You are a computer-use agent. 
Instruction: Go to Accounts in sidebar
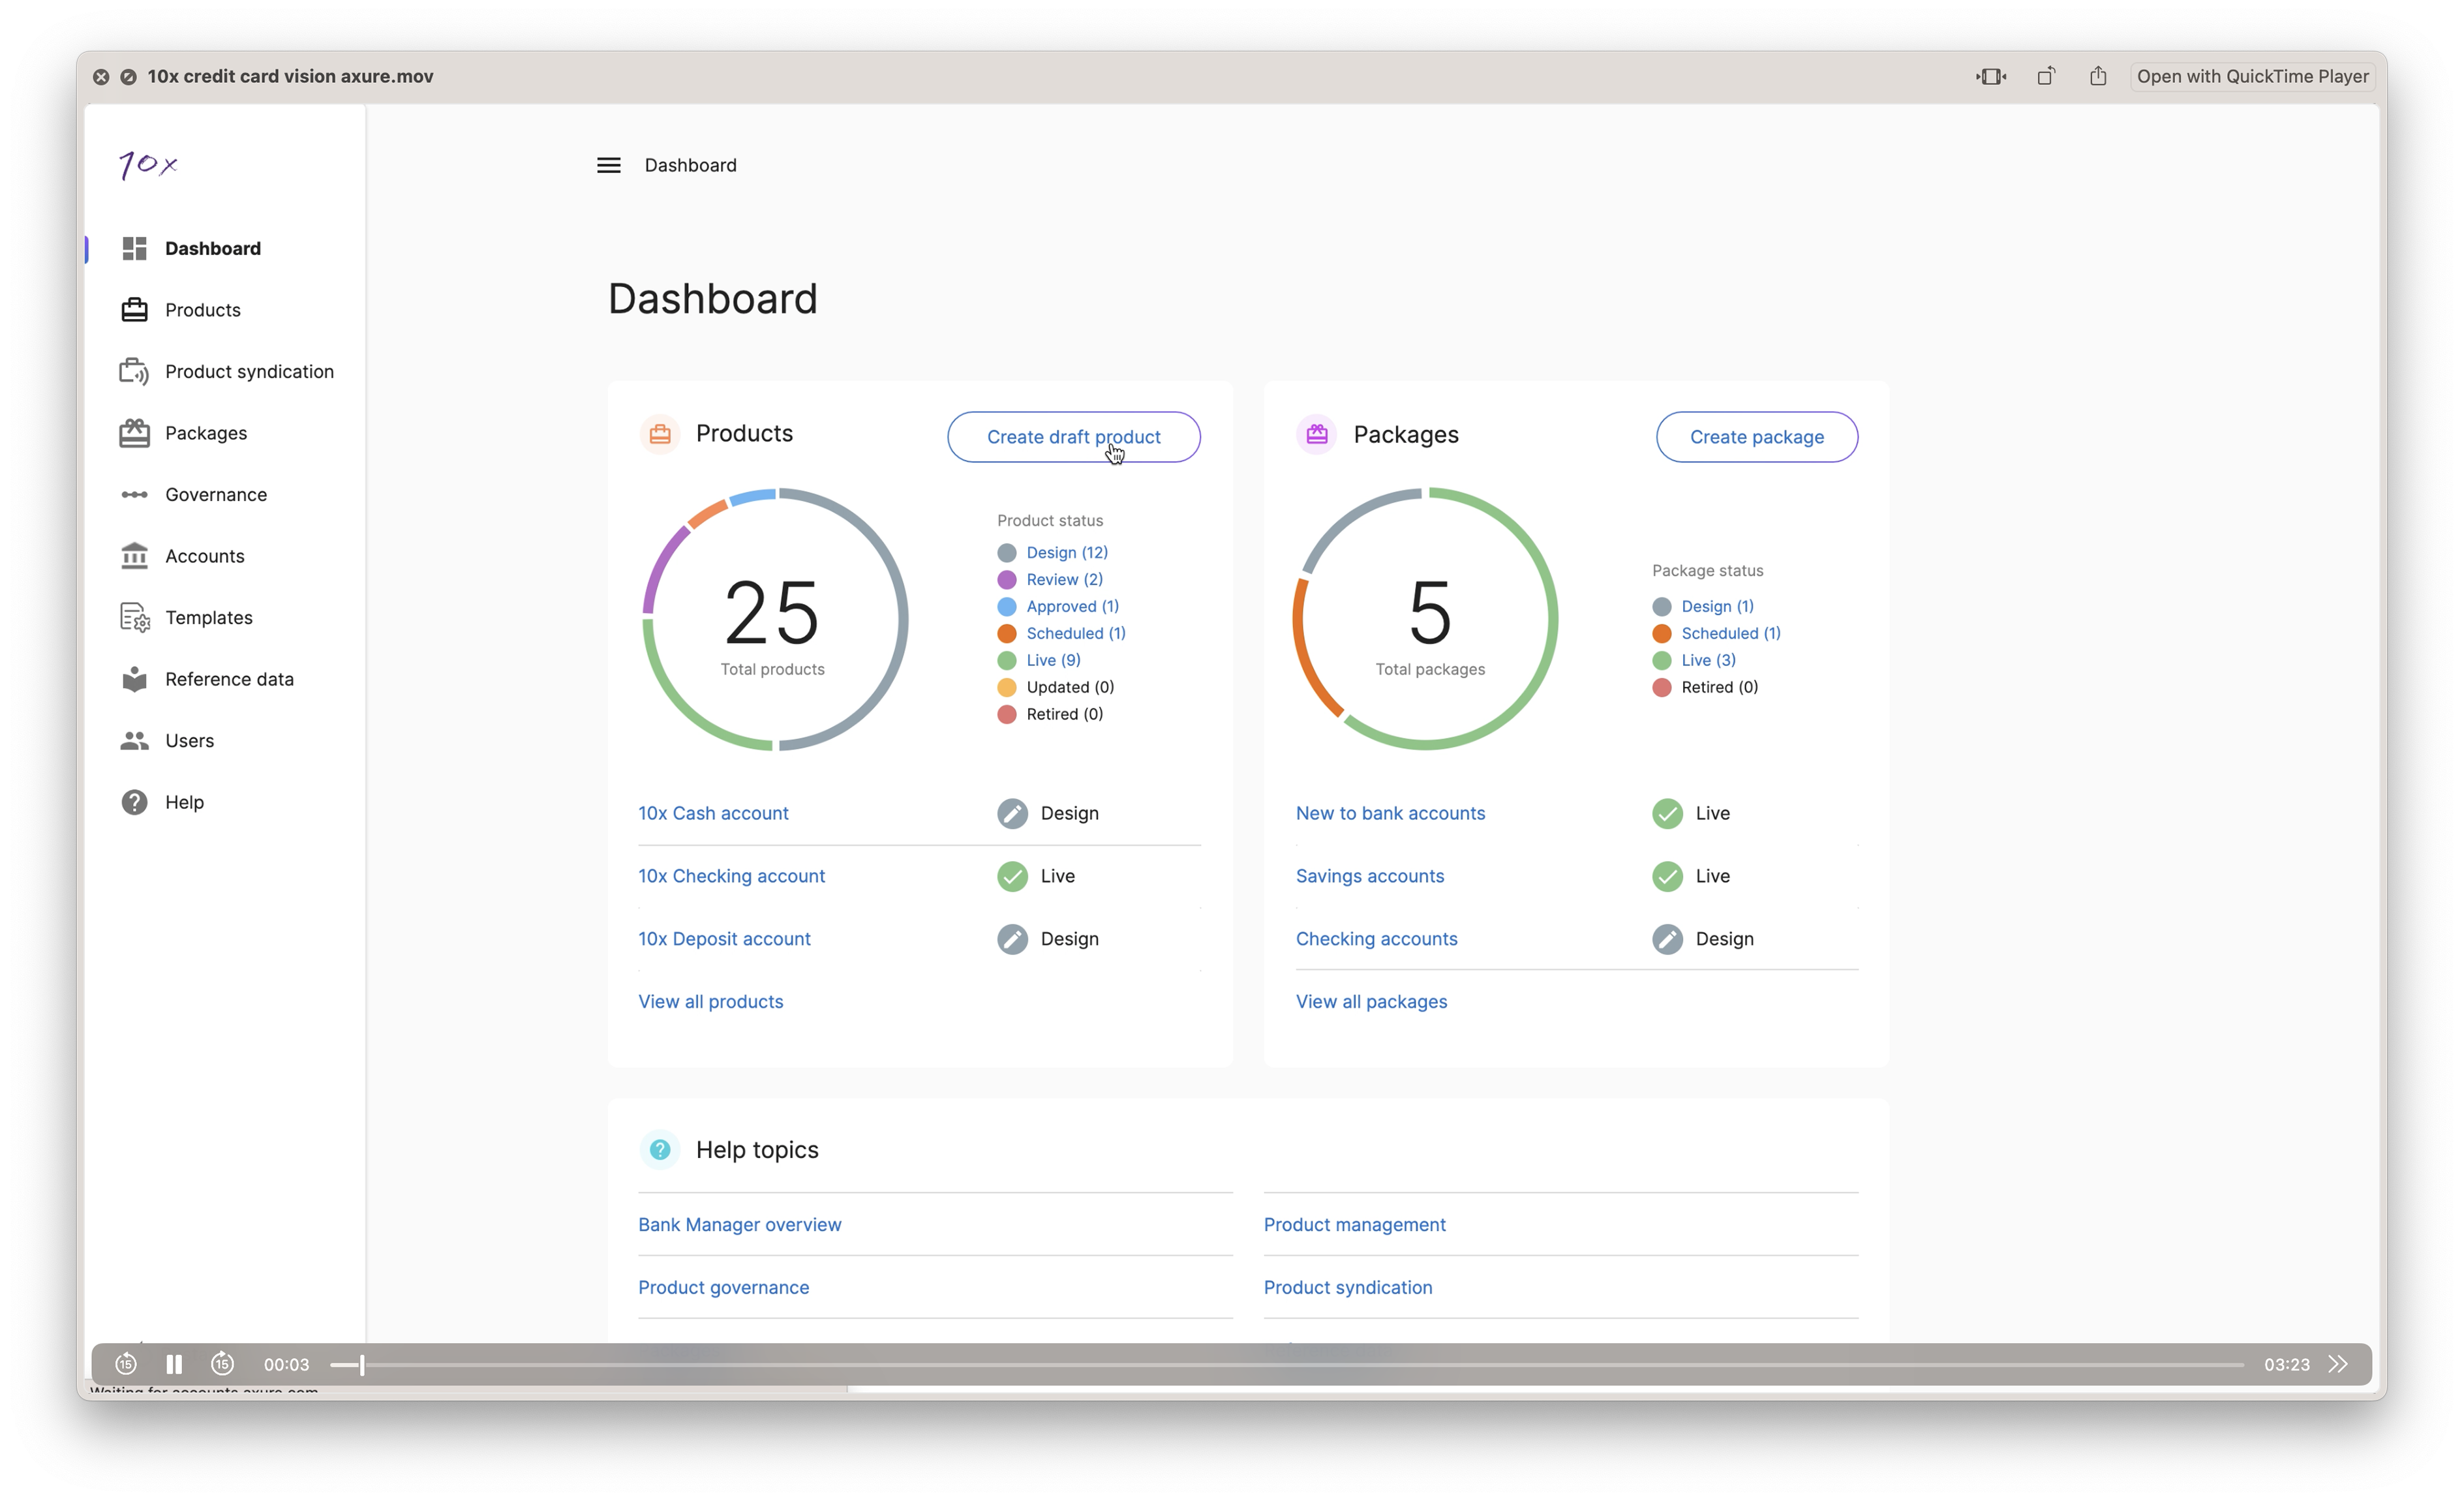(x=204, y=556)
